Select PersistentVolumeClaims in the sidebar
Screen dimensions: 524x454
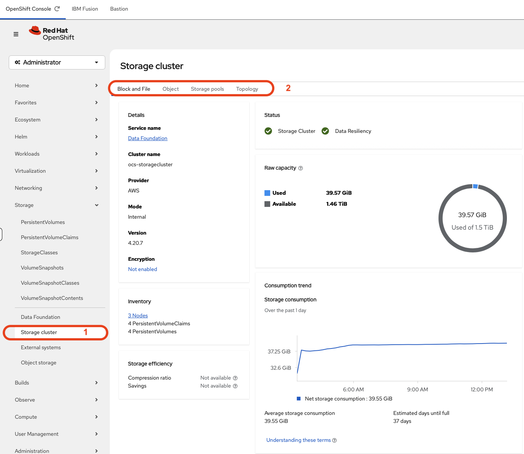(49, 237)
